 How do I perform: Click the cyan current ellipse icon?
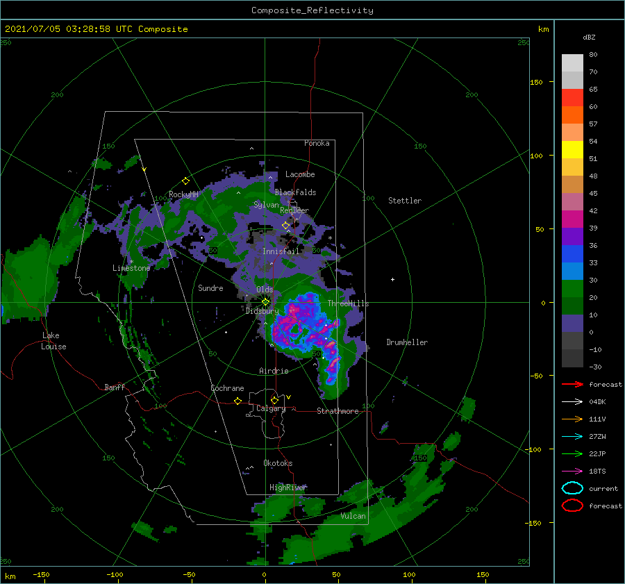(x=572, y=488)
